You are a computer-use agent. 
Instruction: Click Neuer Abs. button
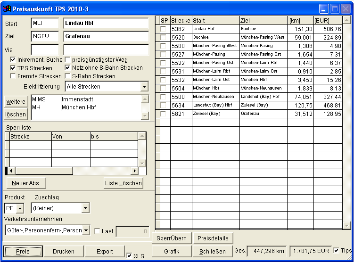pos(26,183)
